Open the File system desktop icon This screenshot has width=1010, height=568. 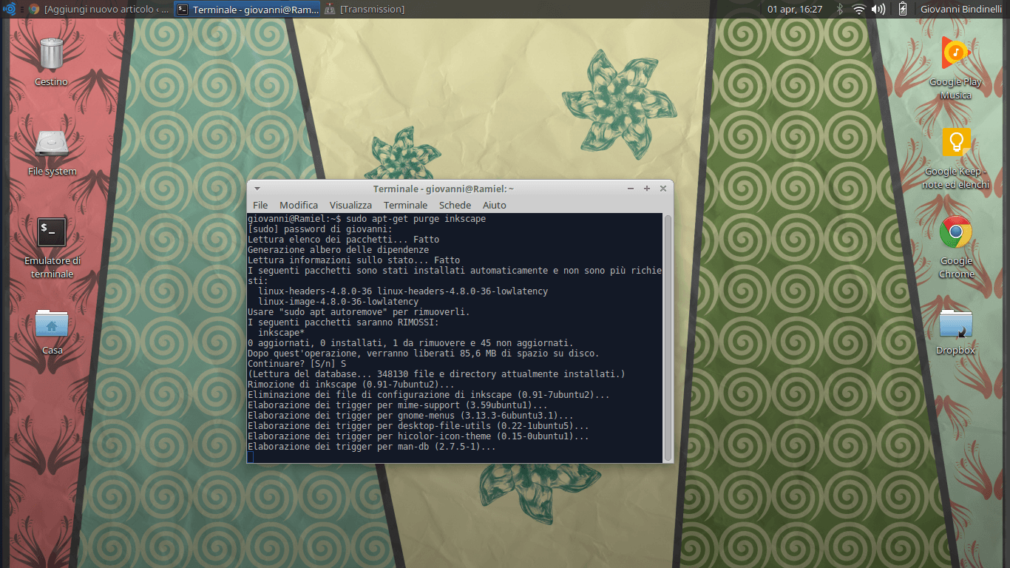tap(52, 144)
